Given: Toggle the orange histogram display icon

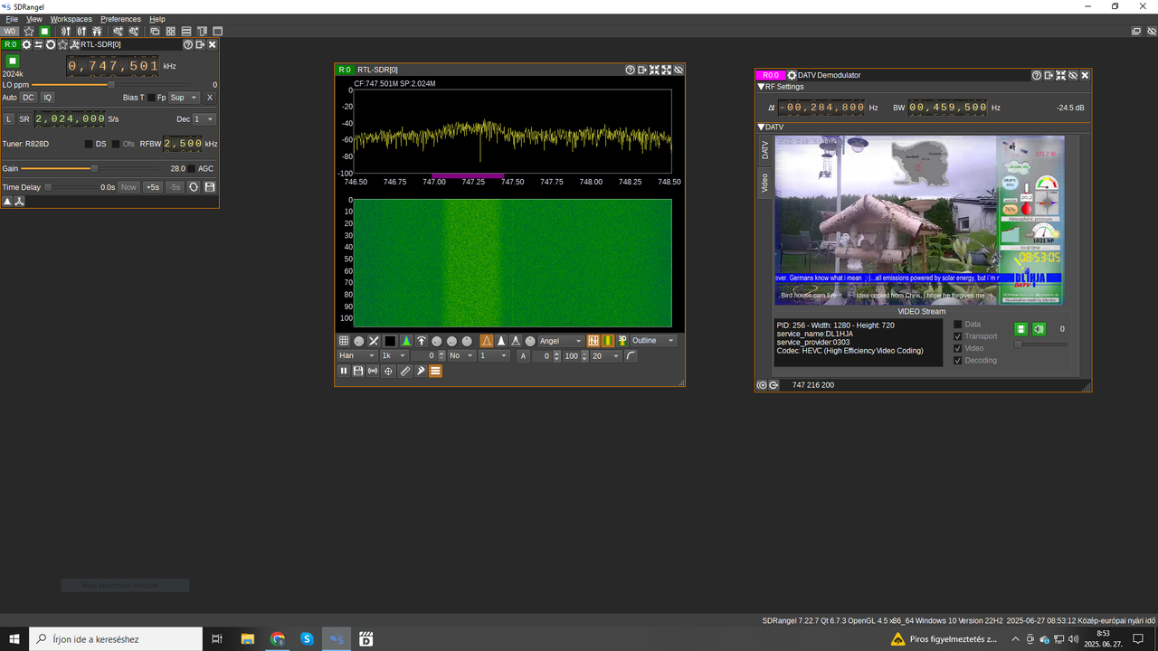Looking at the screenshot, I should (x=487, y=341).
